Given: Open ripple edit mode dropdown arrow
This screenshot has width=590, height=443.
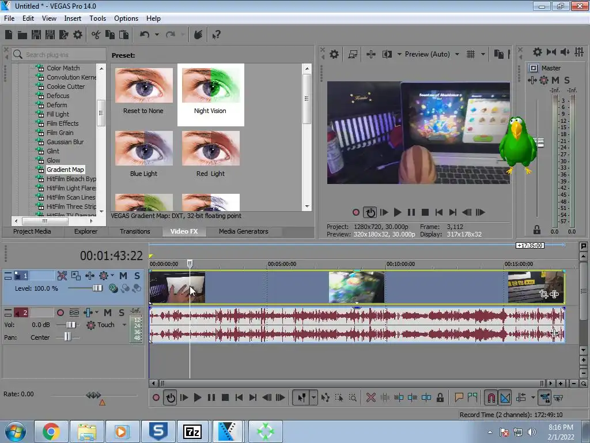Looking at the screenshot, I should pos(532,397).
